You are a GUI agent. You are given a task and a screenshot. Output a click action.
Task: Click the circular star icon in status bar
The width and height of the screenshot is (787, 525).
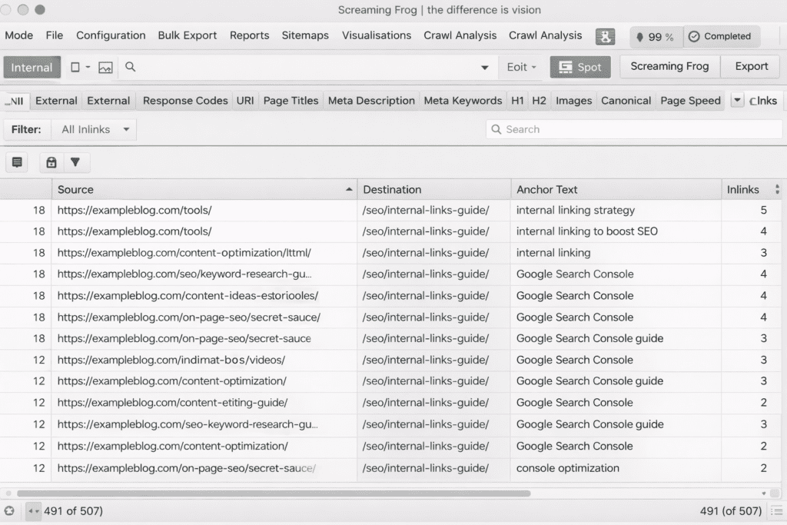[x=9, y=511]
